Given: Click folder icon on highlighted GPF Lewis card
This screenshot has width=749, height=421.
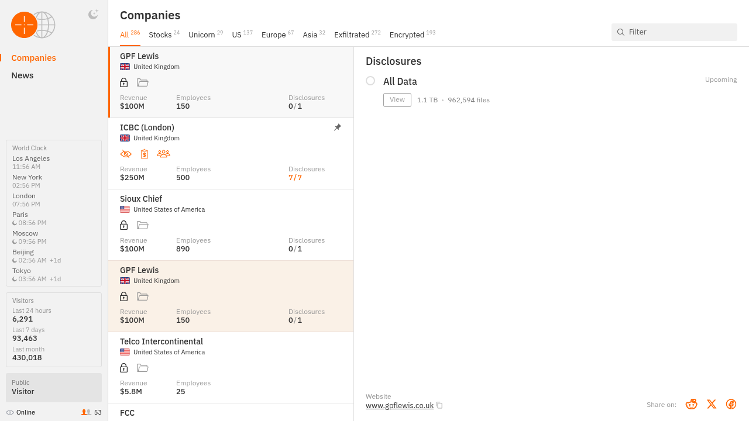Looking at the screenshot, I should (143, 296).
